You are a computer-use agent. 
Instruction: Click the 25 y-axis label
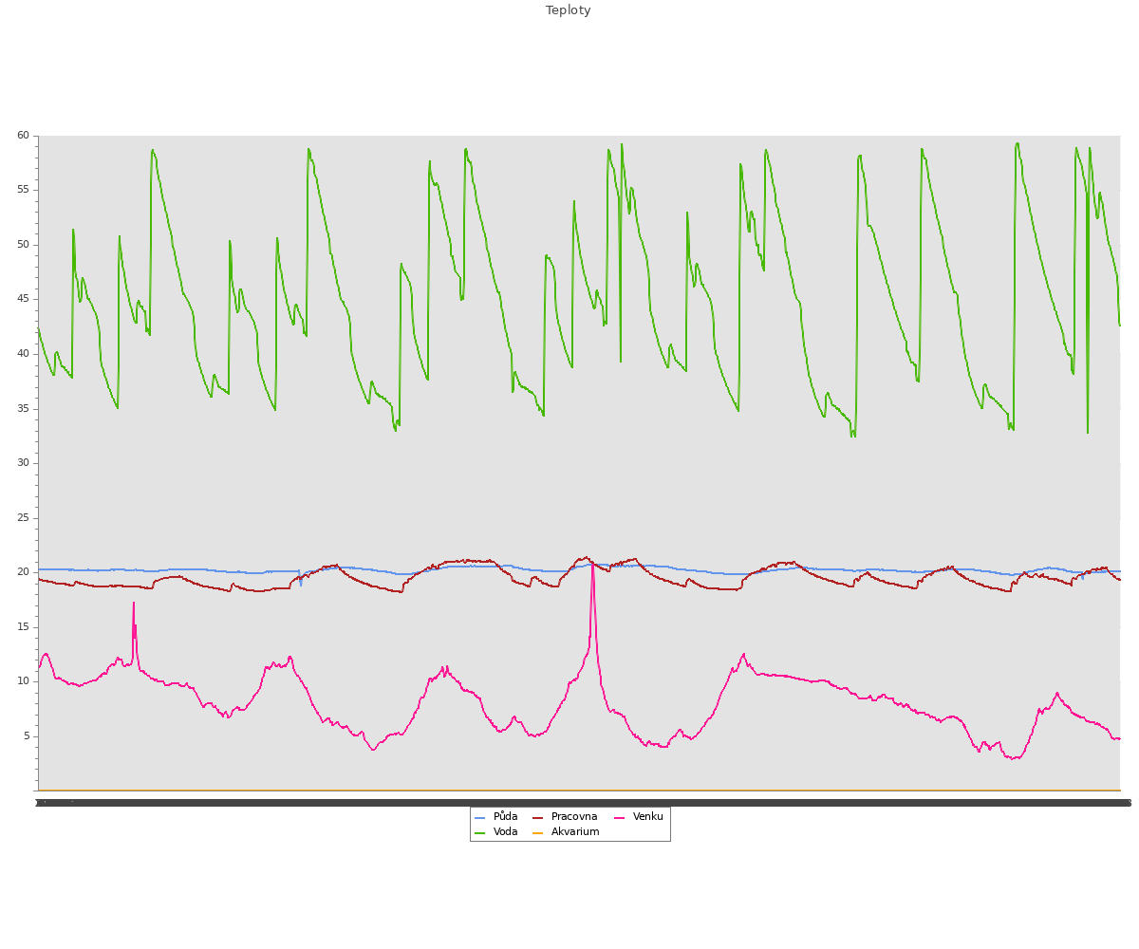[x=23, y=518]
